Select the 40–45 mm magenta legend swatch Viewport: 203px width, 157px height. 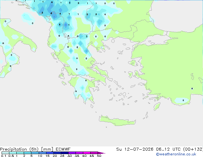87,153
